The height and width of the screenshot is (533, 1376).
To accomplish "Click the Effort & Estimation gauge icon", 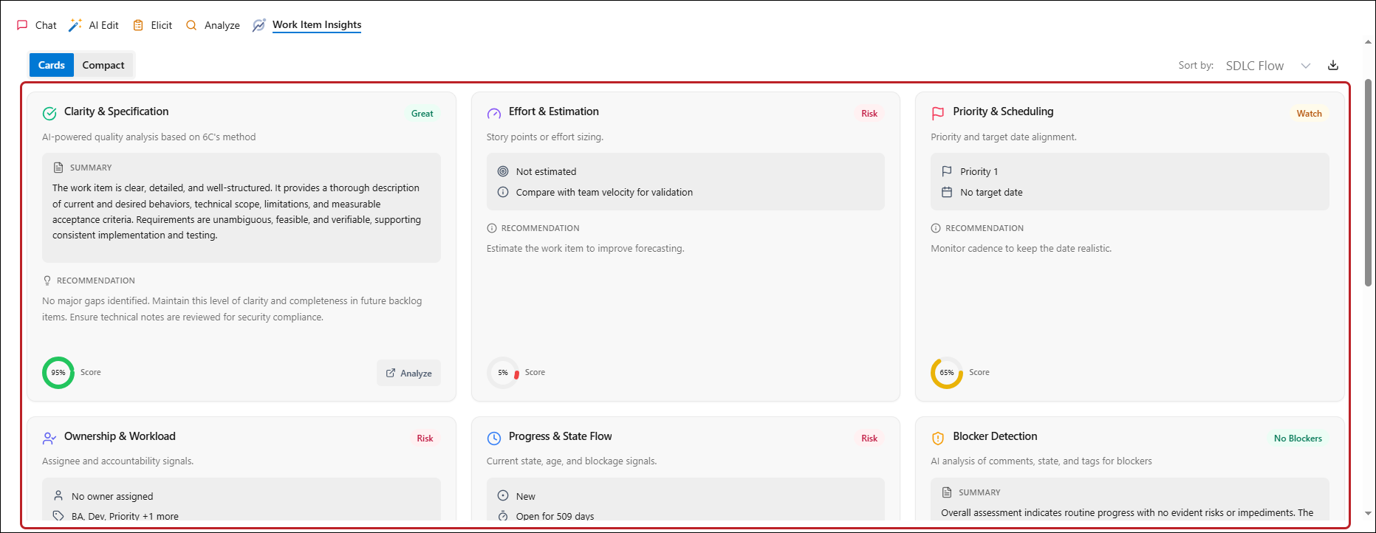I will click(494, 113).
